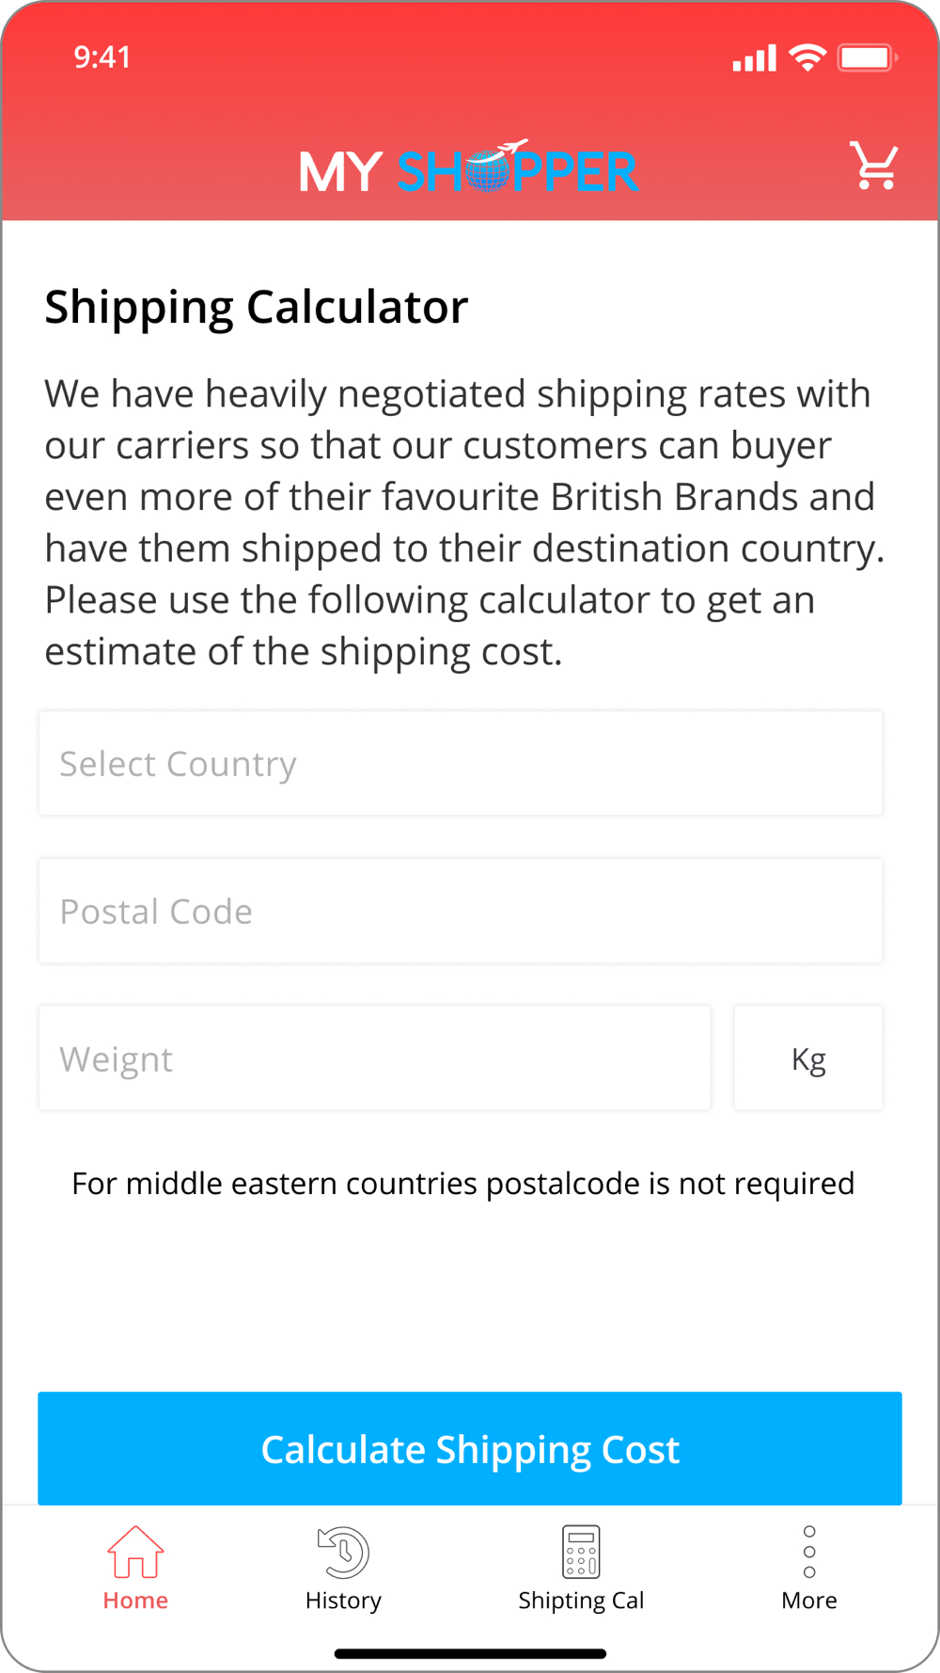Switch to the History tab
940x1673 pixels.
[x=343, y=1566]
